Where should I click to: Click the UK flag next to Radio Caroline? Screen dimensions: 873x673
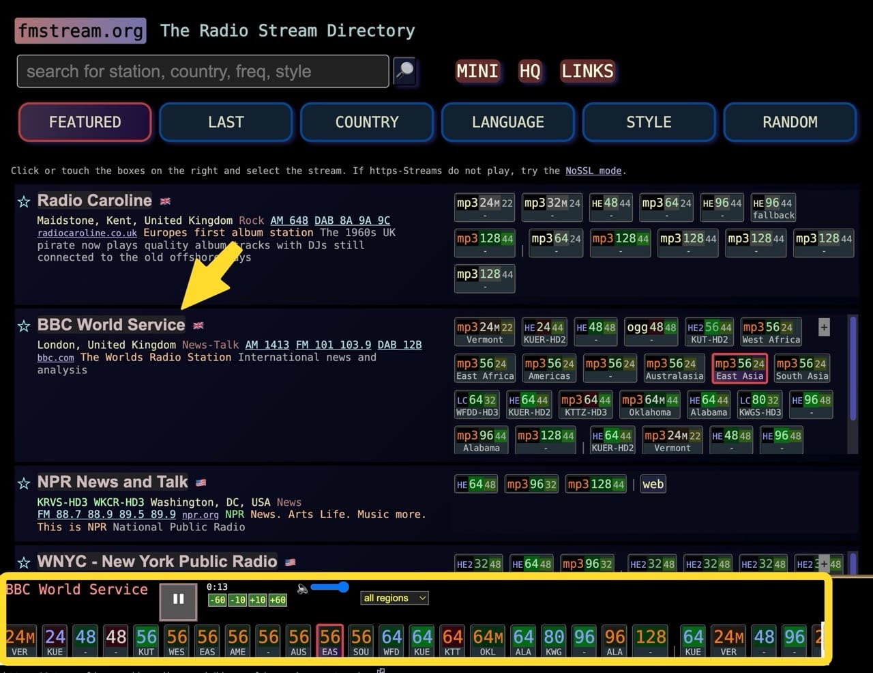pyautogui.click(x=165, y=201)
